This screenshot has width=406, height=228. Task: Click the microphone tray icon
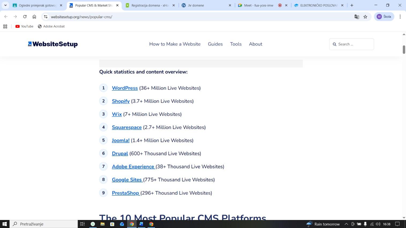(x=365, y=224)
